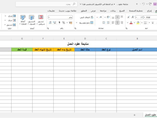Click the Redo arrow icon
Image resolution: width=157 pixels, height=118 pixels.
point(150,4)
